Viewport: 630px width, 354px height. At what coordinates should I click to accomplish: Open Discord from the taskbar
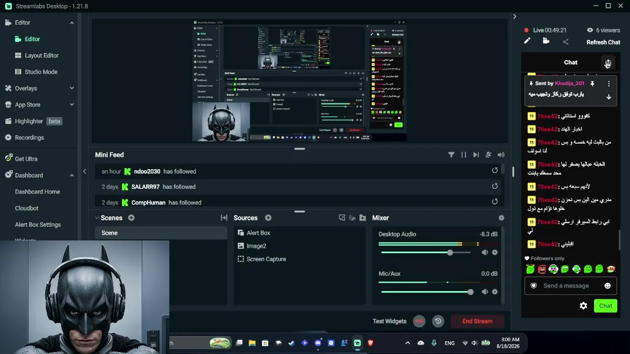pos(318,343)
